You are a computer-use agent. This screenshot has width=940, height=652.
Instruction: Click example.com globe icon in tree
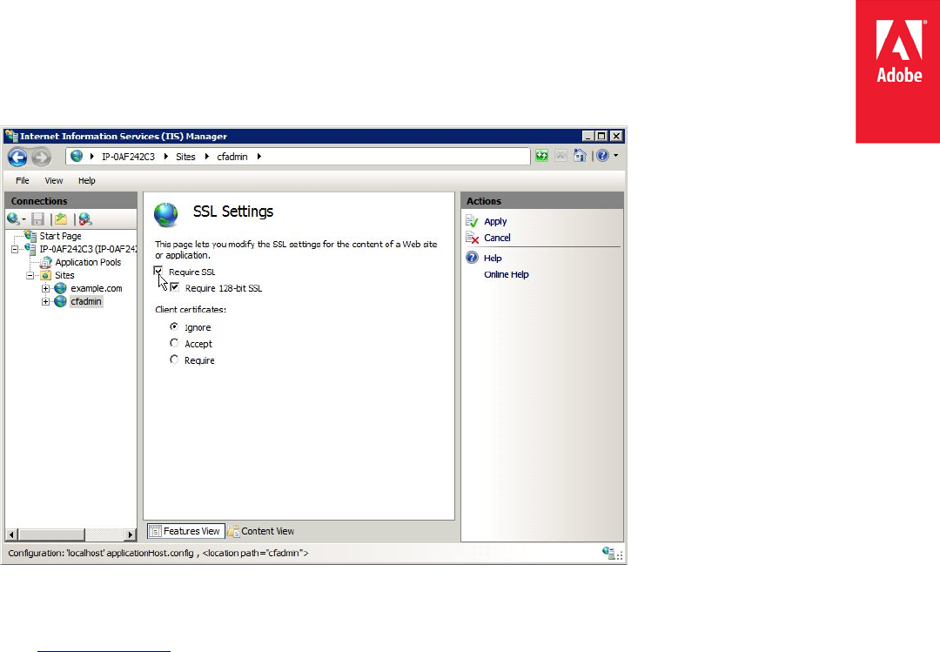coord(61,288)
